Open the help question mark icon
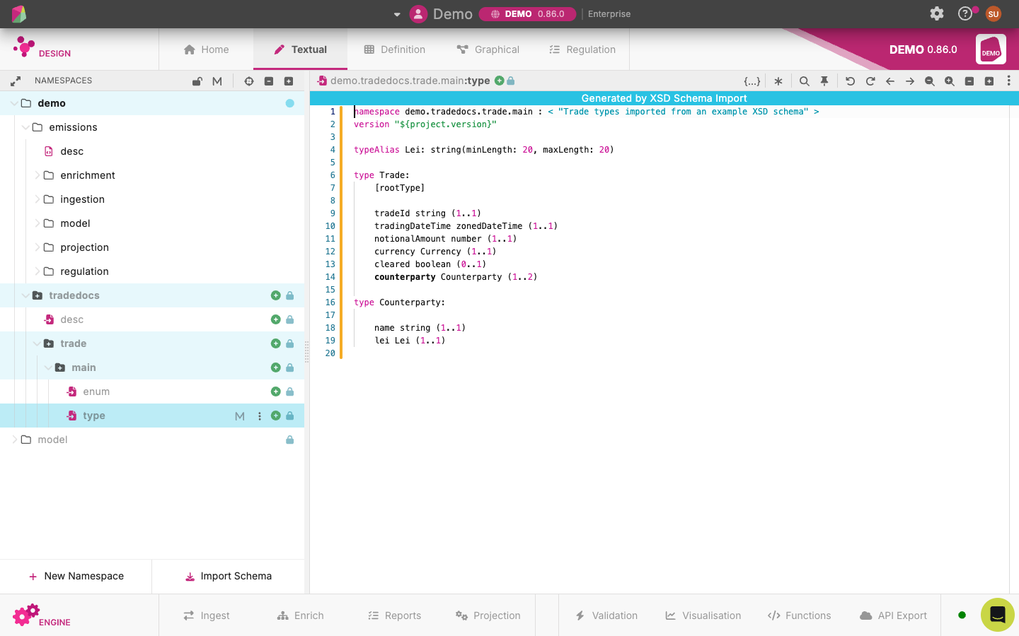Viewport: 1019px width, 636px height. (965, 13)
